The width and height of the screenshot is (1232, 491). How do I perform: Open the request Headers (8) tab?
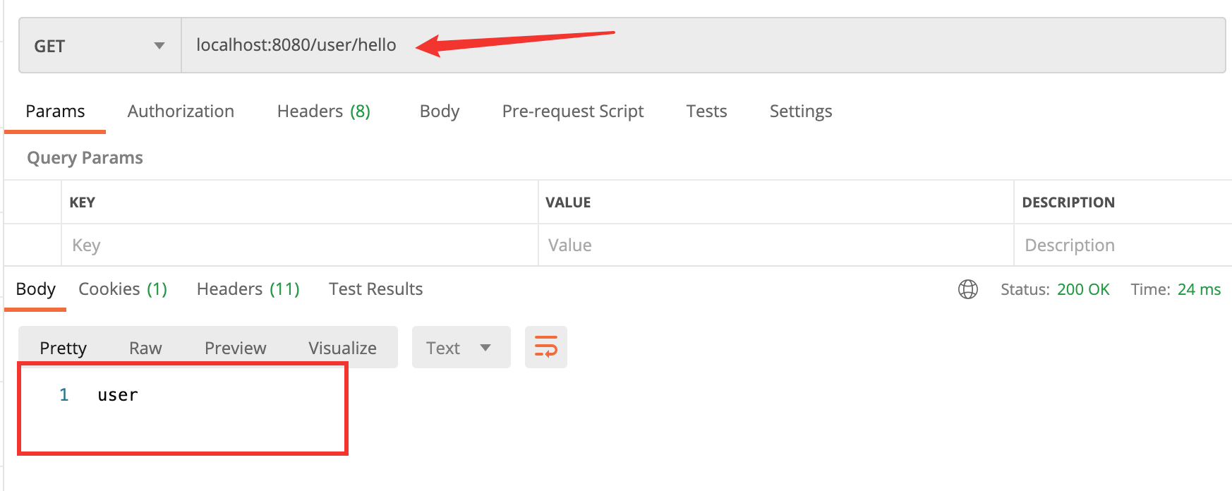(x=323, y=111)
